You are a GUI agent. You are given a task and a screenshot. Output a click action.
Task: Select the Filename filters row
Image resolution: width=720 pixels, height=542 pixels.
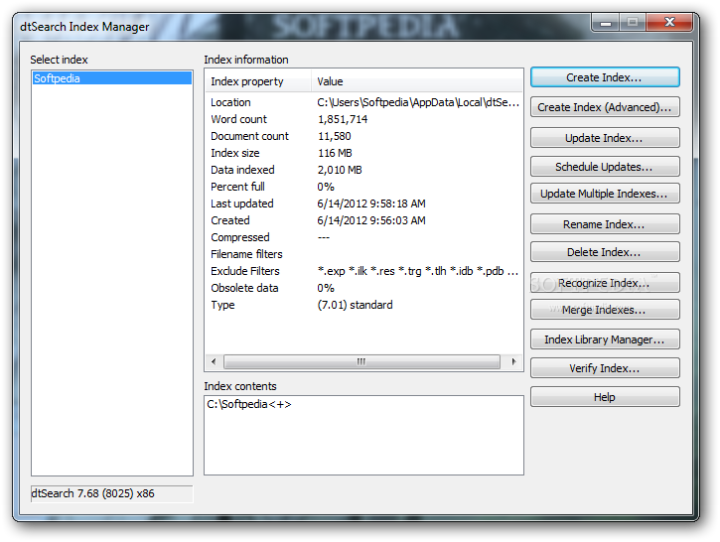click(364, 254)
